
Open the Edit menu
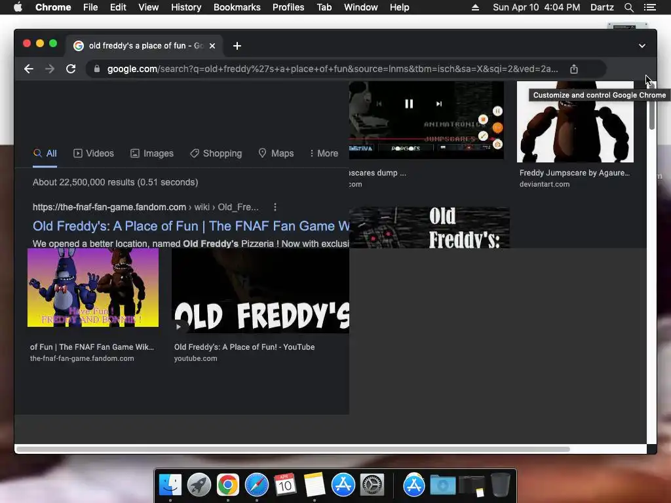118,7
